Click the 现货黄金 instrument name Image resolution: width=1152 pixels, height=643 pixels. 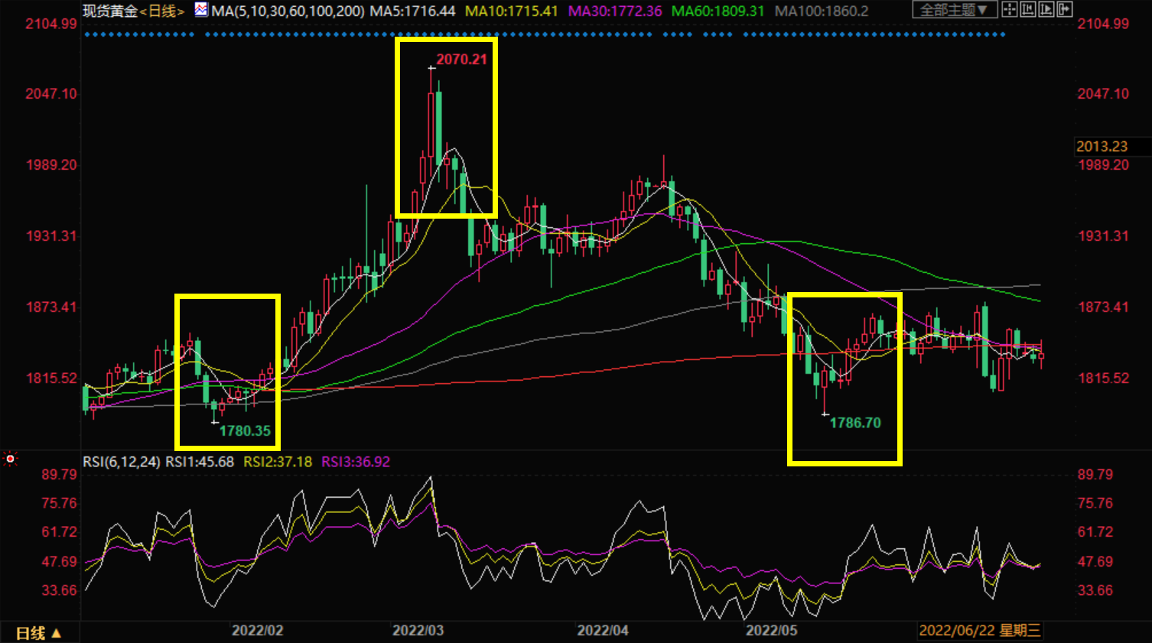[x=110, y=11]
